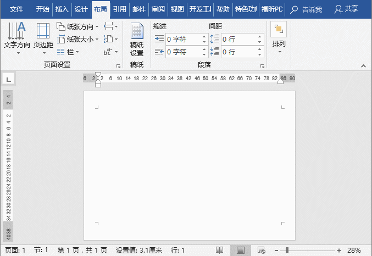Collapse the ribbon with the chevron
This screenshot has width=372, height=256.
(x=363, y=66)
